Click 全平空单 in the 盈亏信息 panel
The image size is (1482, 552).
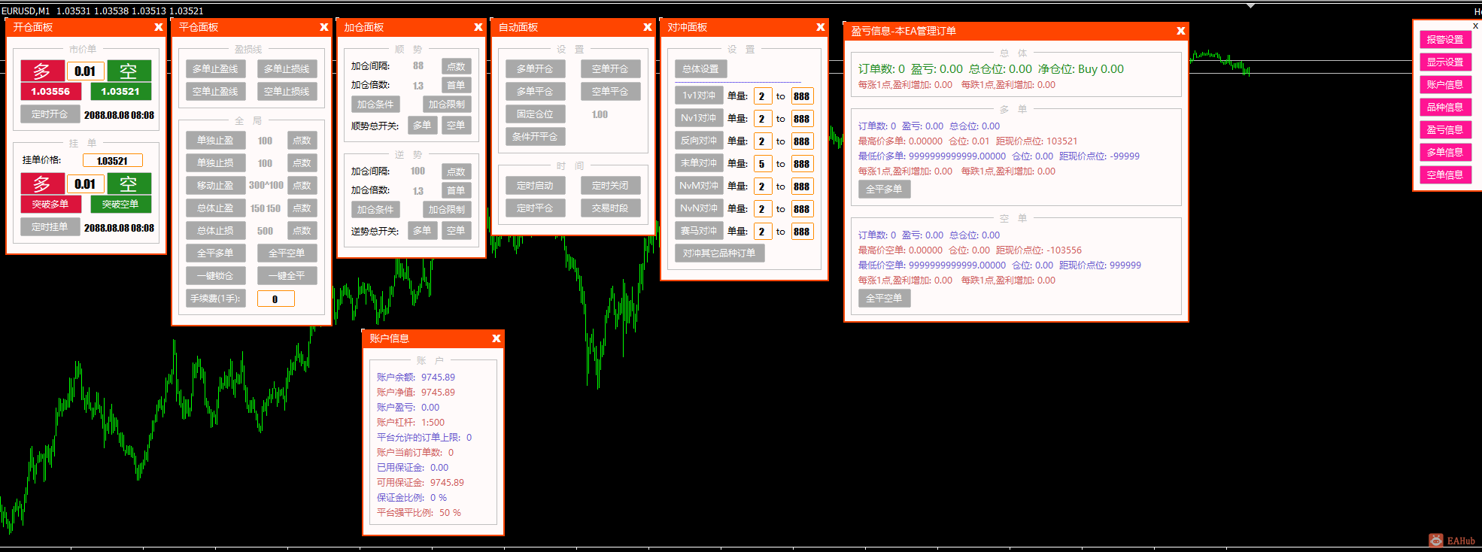point(884,298)
